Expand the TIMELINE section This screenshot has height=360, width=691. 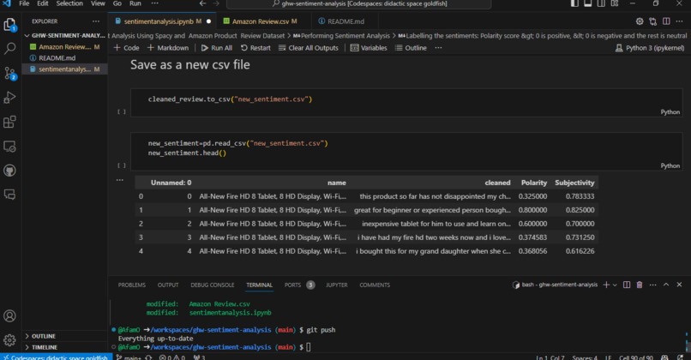[64, 347]
